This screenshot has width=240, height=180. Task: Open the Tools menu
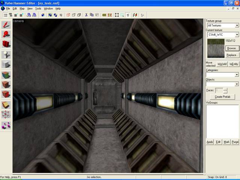click(x=38, y=8)
